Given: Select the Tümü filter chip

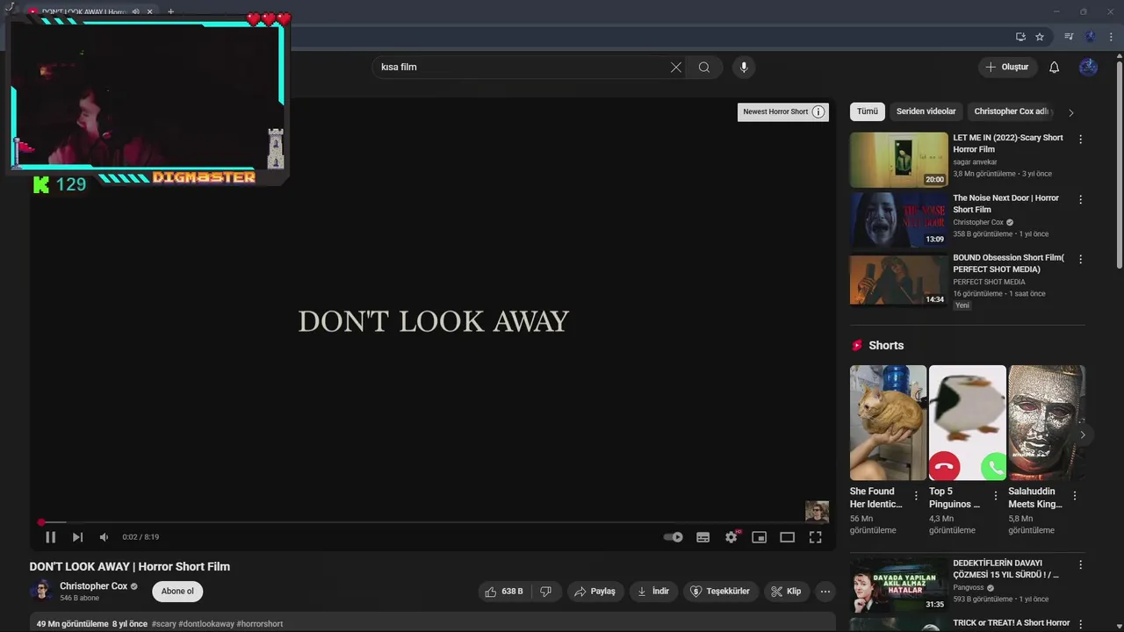Looking at the screenshot, I should 868,111.
